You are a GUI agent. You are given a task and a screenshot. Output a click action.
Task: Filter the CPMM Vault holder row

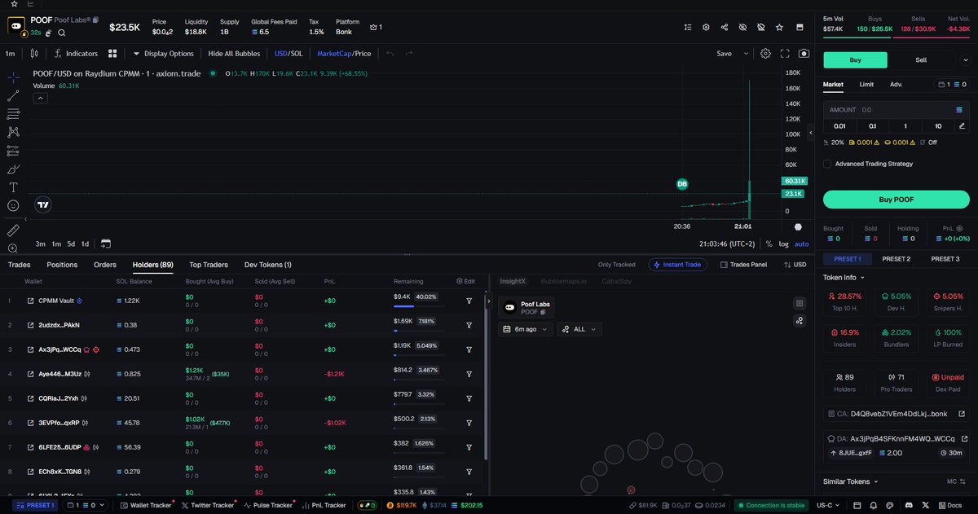[469, 301]
